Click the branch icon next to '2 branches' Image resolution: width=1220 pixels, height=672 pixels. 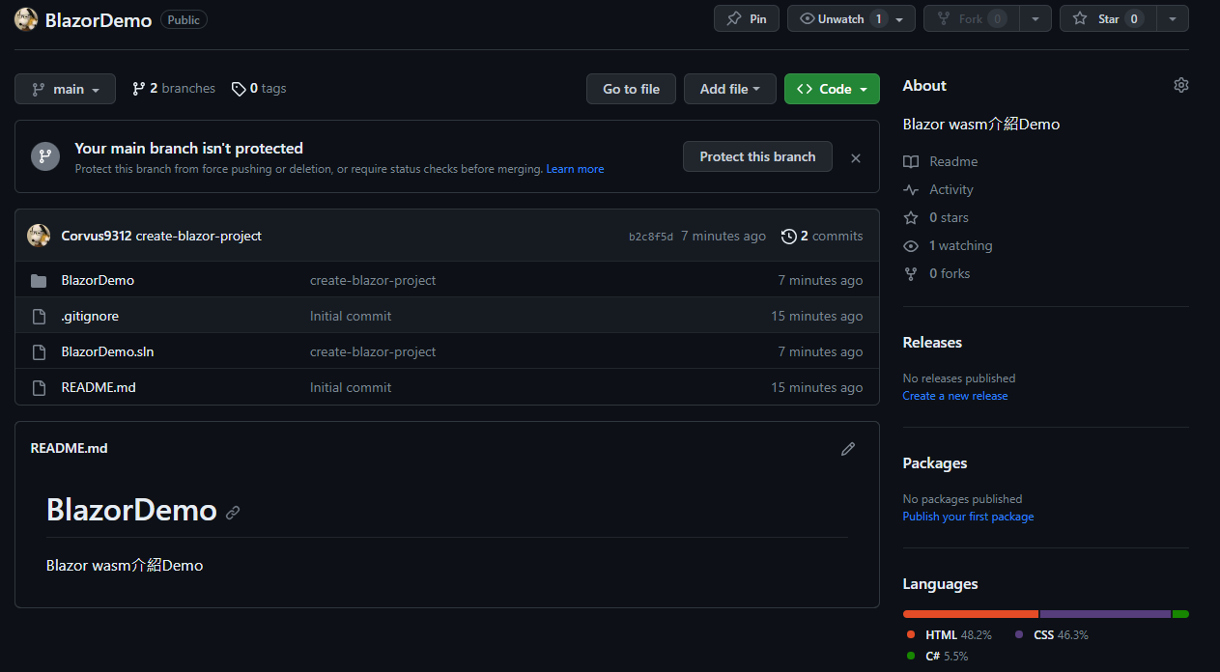coord(138,89)
